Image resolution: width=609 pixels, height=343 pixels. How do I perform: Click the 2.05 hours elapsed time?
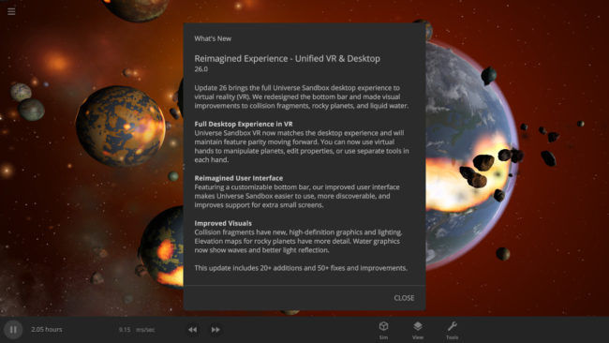click(47, 329)
